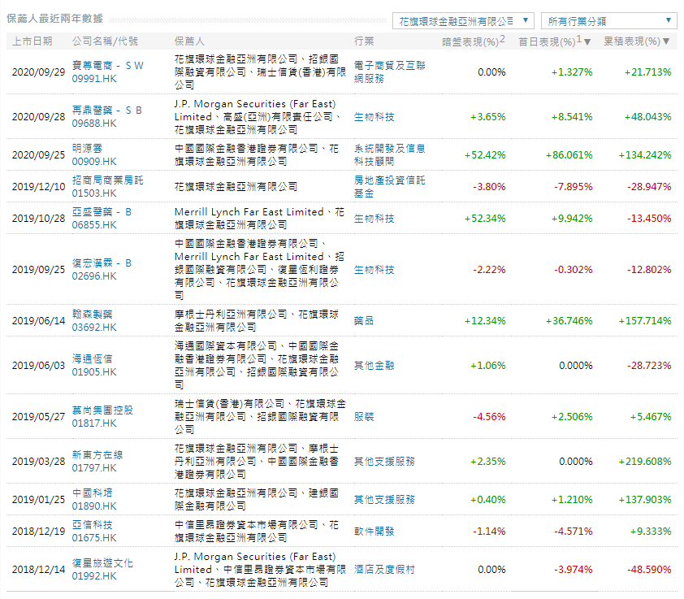Open company link 明源雲 00909.HK
The width and height of the screenshot is (684, 599).
point(94,155)
